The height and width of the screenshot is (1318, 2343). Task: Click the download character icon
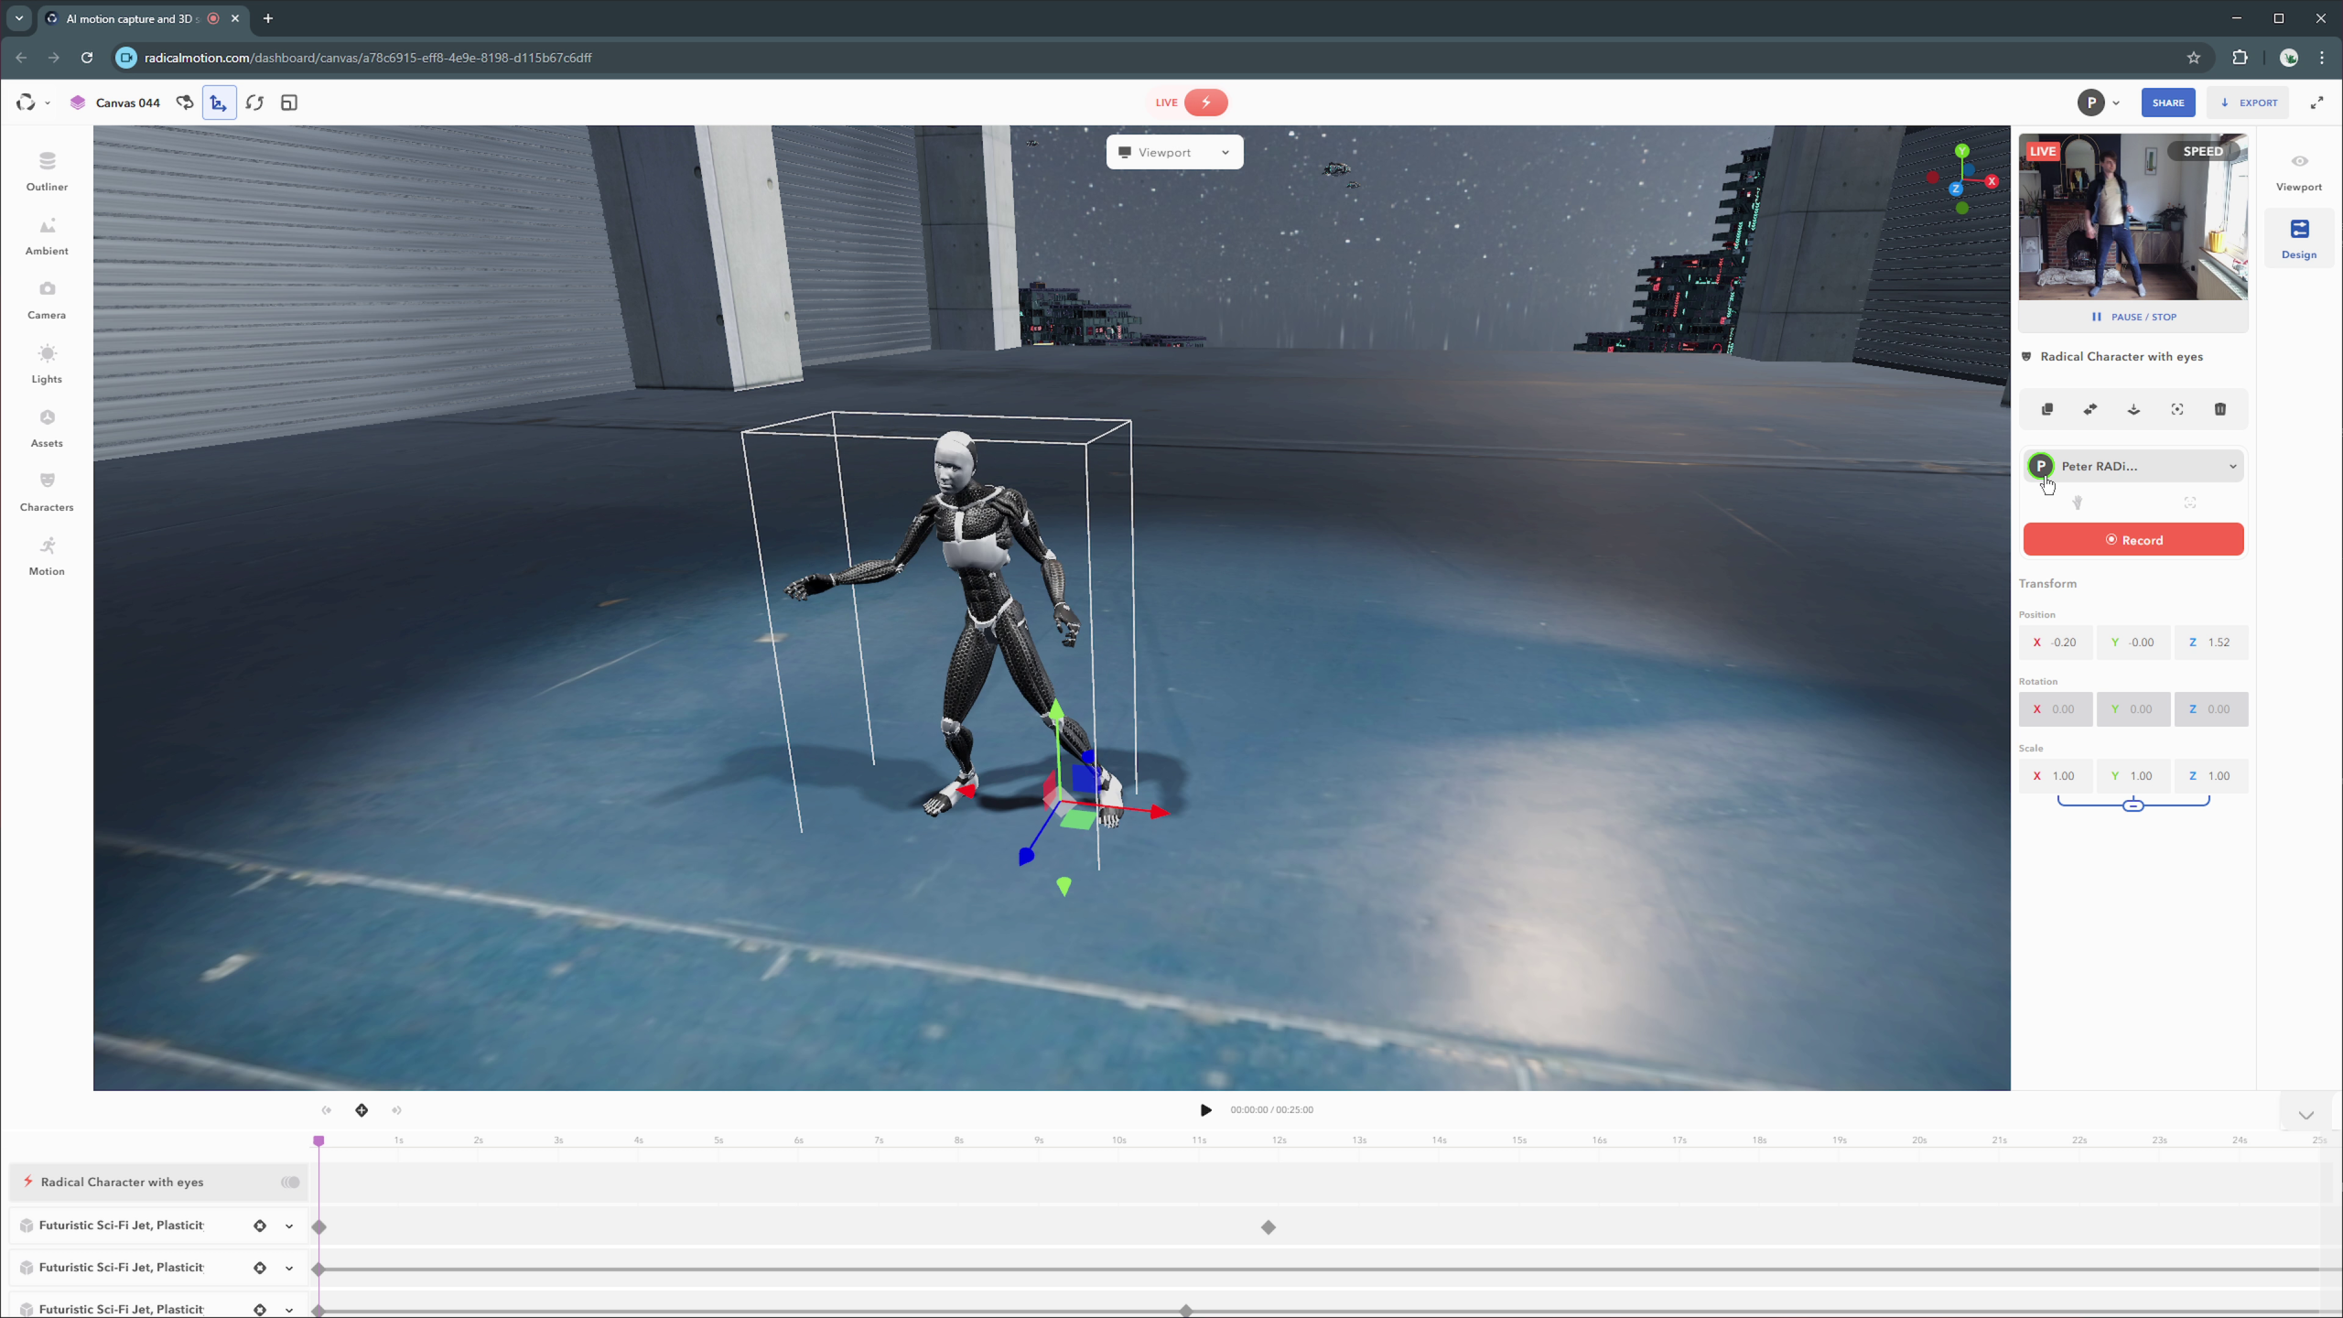2133,409
